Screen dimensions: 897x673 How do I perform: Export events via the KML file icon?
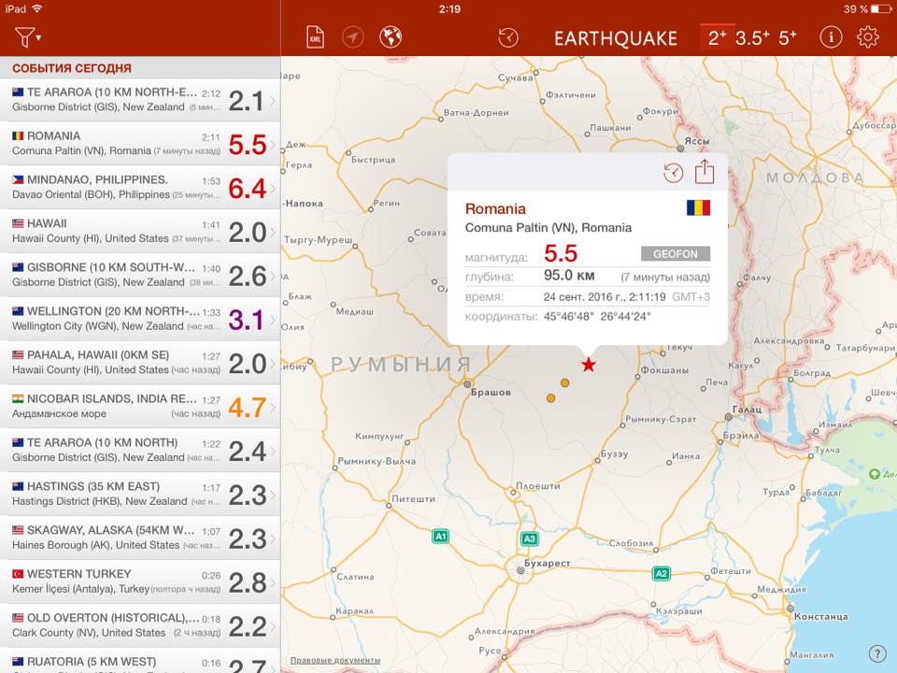(x=315, y=37)
